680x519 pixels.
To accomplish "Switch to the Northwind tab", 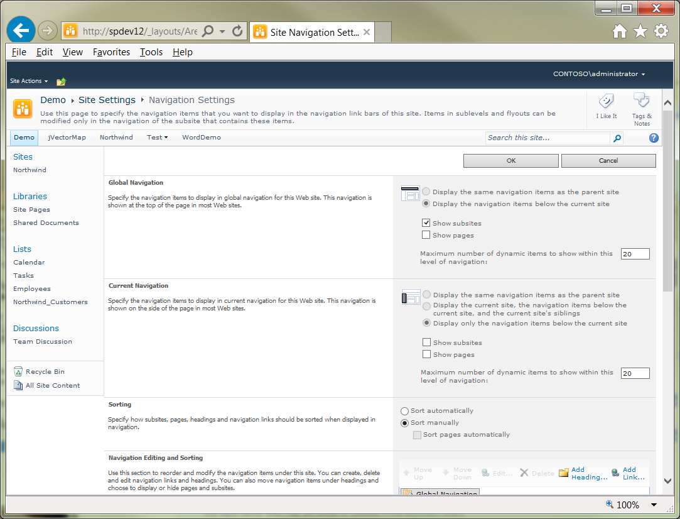I will 116,137.
